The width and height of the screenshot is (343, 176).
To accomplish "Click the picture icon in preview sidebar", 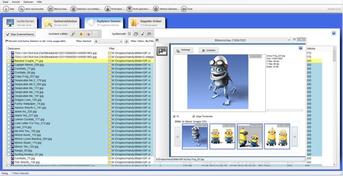I will (x=162, y=51).
